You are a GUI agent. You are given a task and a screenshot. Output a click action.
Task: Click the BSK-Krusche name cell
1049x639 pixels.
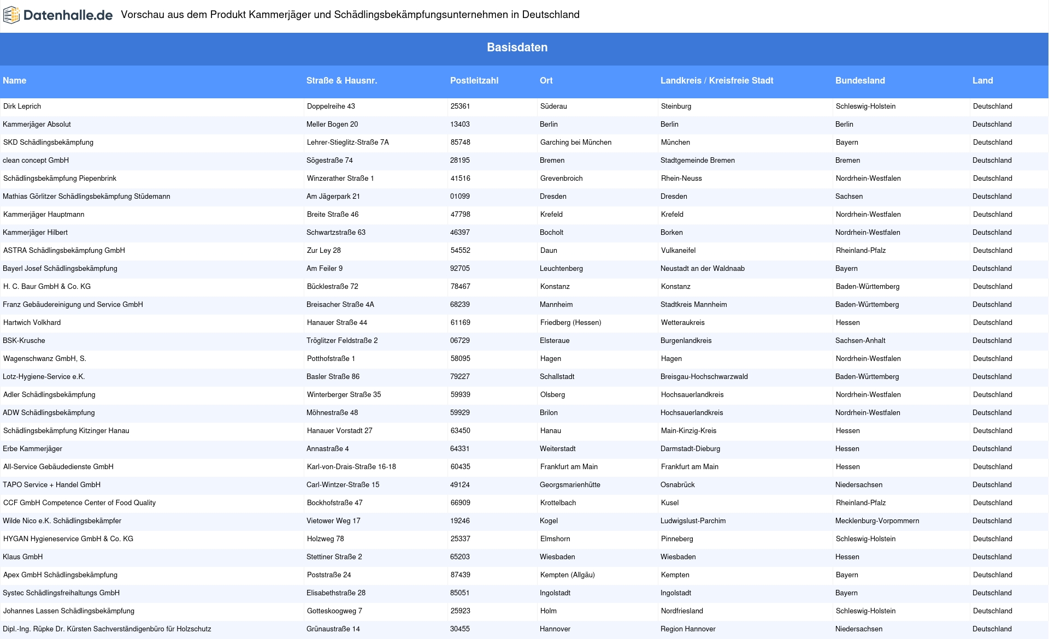tap(24, 341)
